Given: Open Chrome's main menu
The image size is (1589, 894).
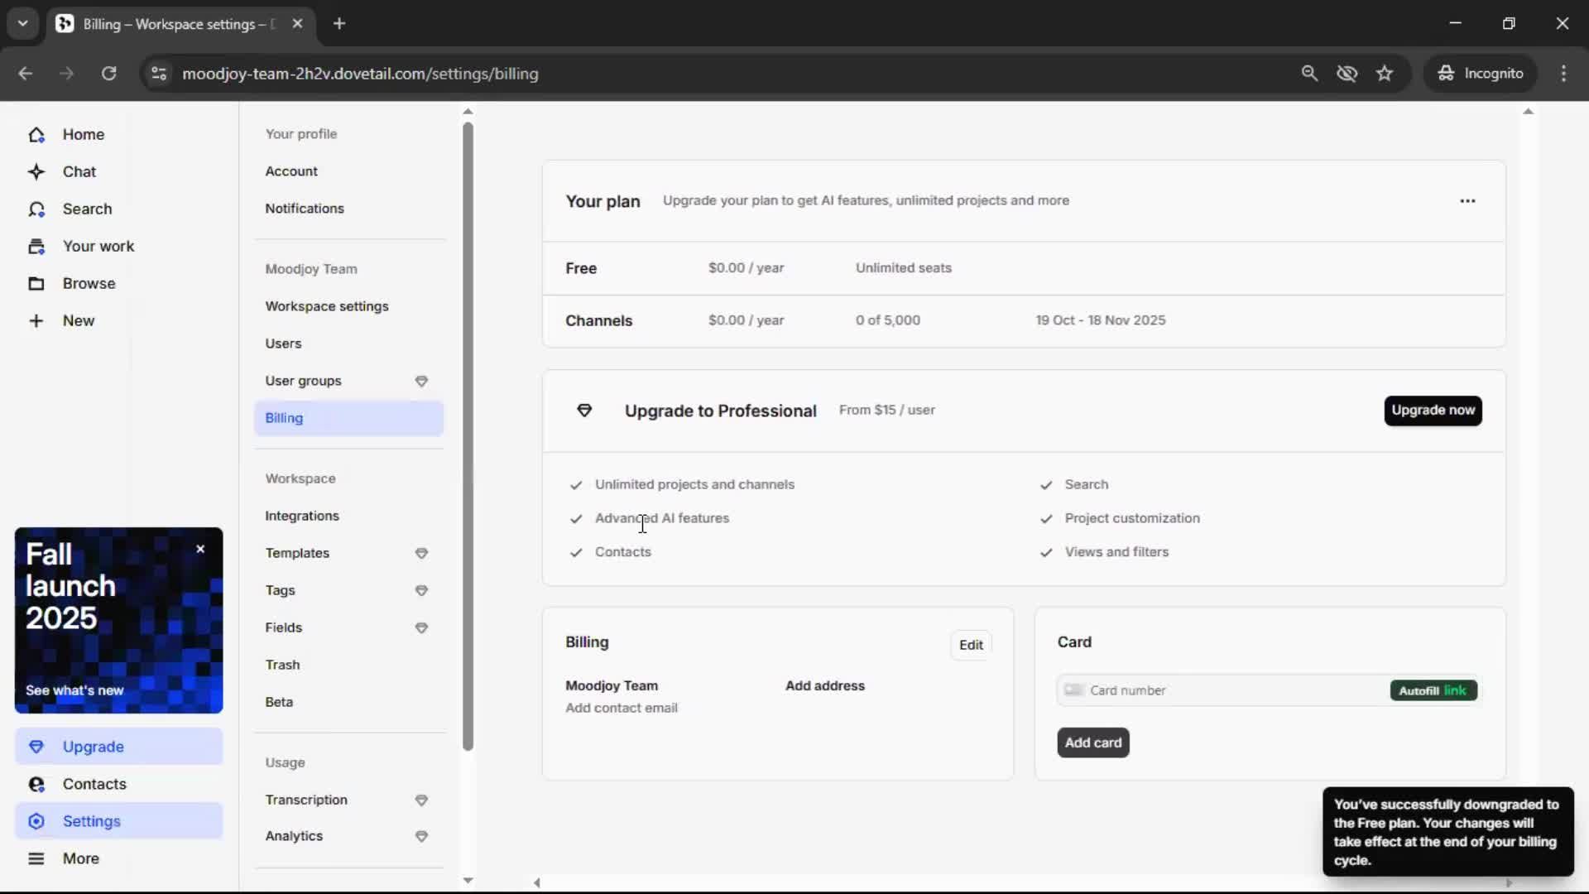Looking at the screenshot, I should coord(1564,73).
